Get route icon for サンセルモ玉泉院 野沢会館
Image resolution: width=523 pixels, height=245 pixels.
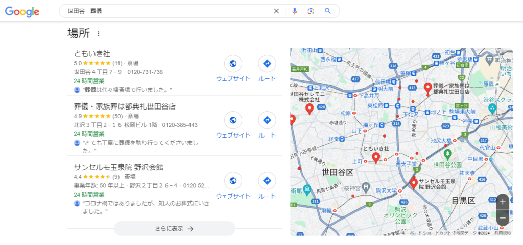(267, 180)
